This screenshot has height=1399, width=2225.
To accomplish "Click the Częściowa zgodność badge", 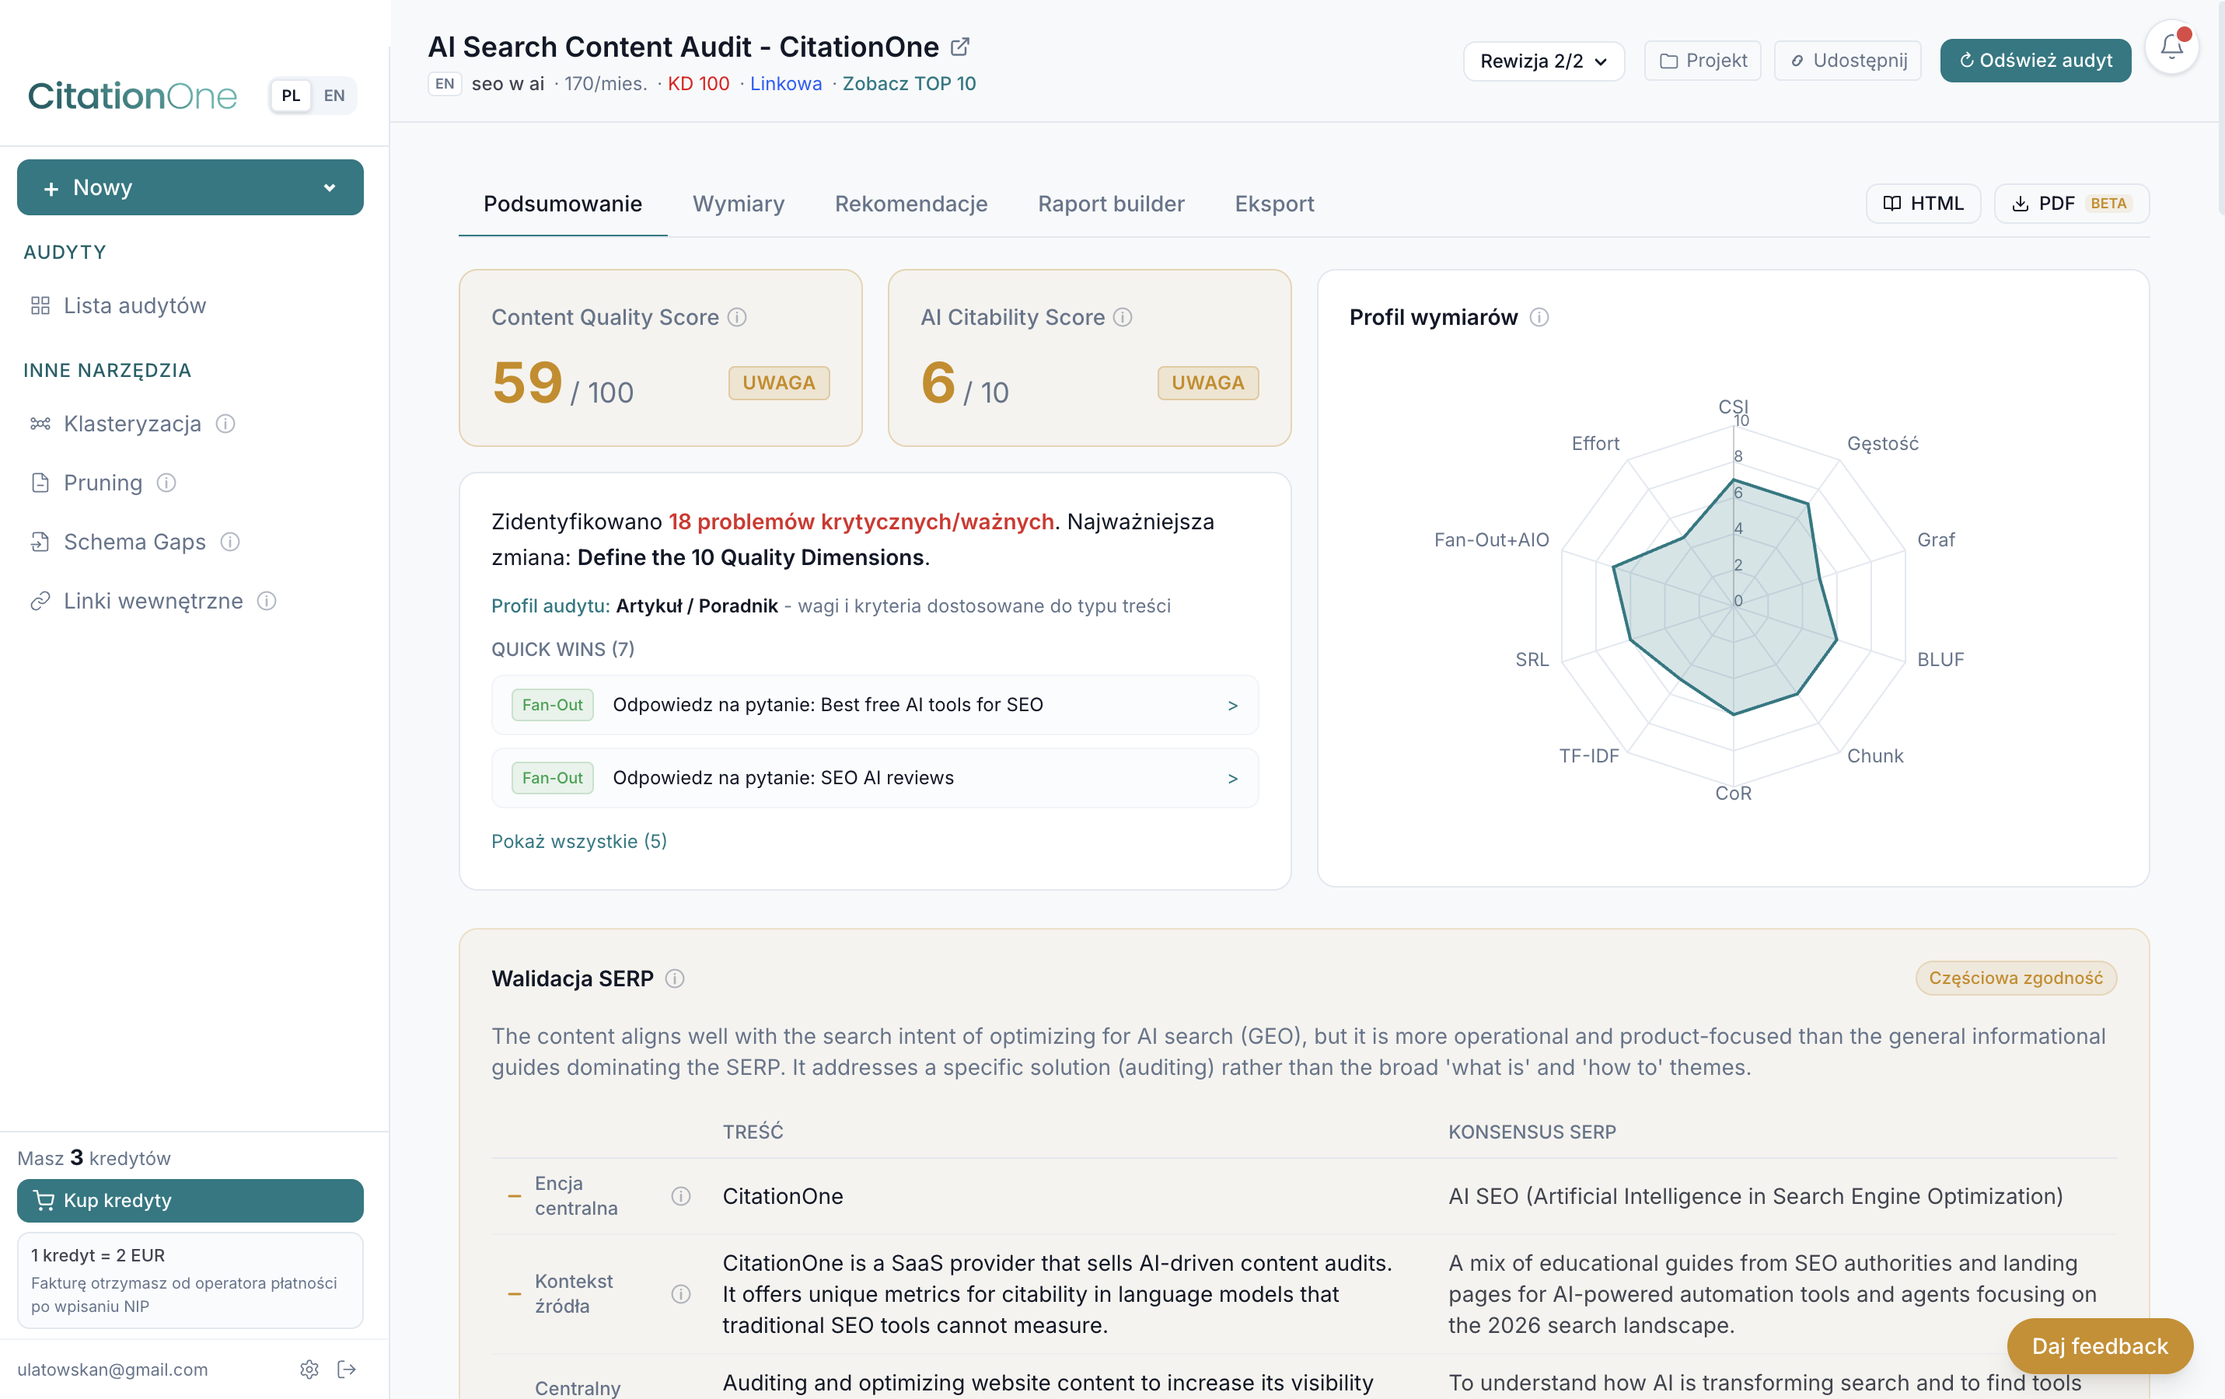I will pos(2015,979).
